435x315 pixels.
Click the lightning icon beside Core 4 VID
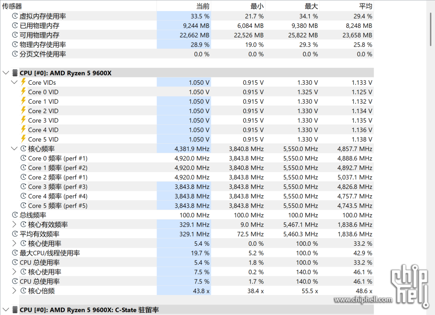click(24, 129)
